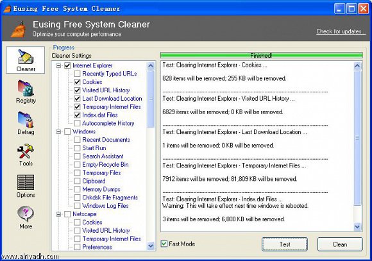The image size is (372, 261).
Task: Collapse the Internet Explorer tree node
Action: (58, 65)
